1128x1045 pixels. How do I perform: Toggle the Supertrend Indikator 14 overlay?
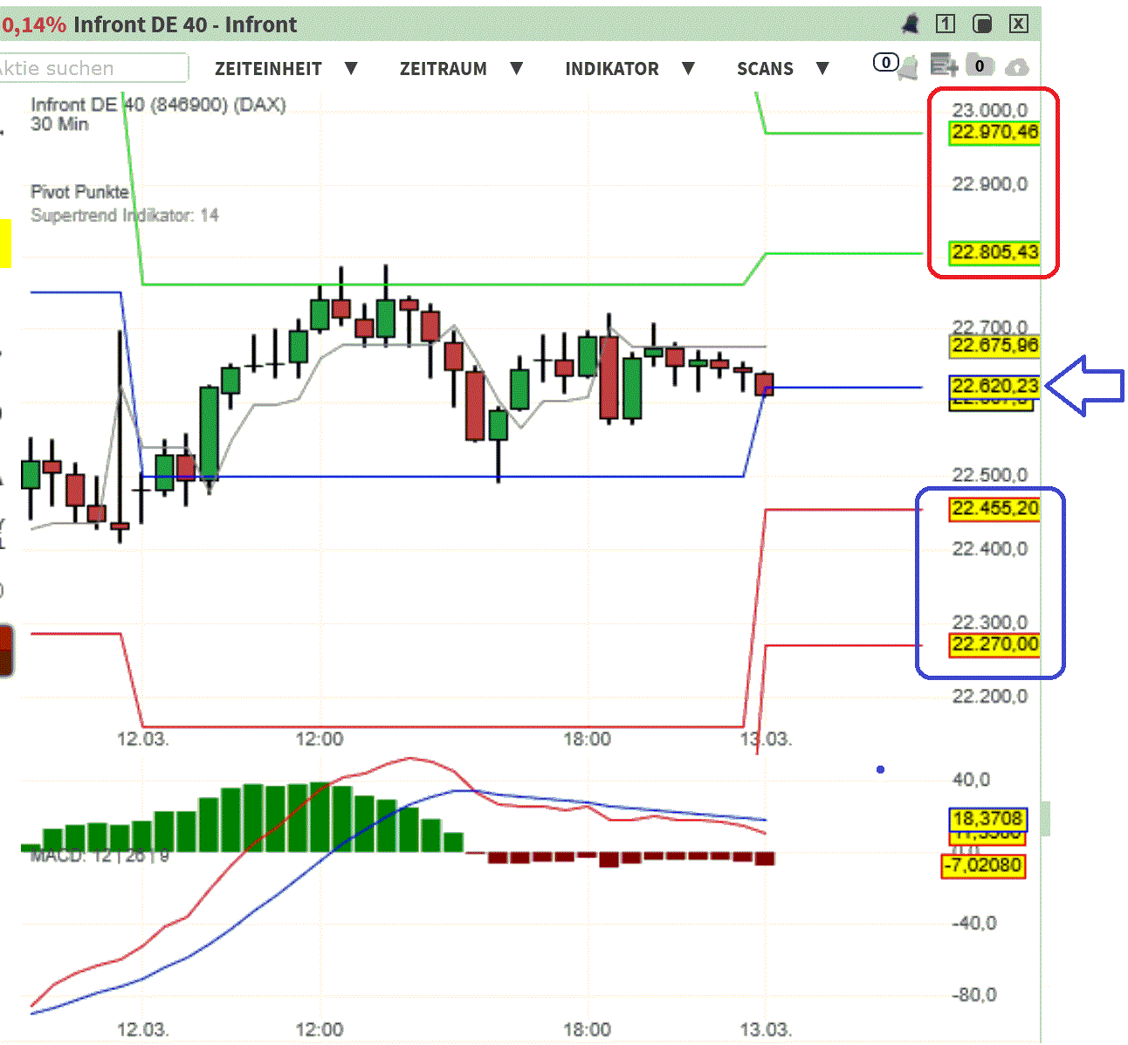pyautogui.click(x=125, y=216)
